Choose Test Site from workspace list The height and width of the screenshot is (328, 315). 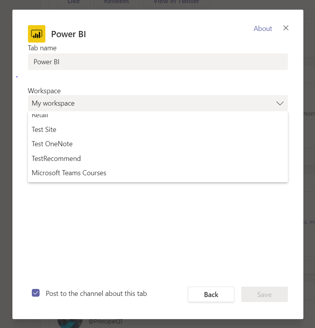(44, 130)
